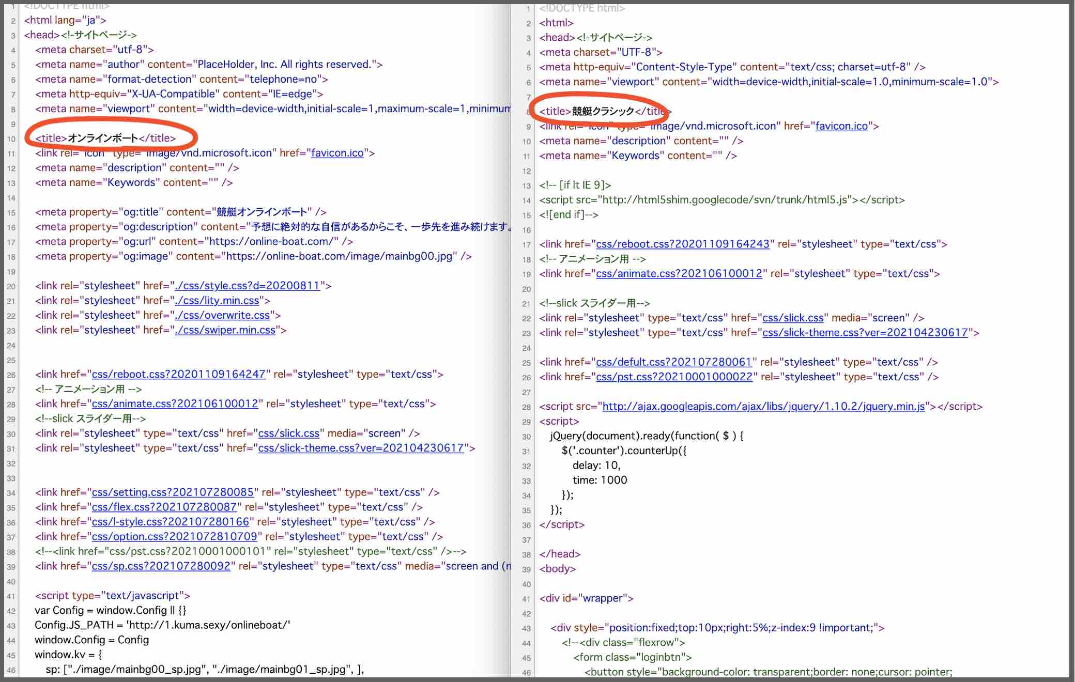Click the lity.min.css hyperlink
1075x682 pixels.
click(x=217, y=300)
